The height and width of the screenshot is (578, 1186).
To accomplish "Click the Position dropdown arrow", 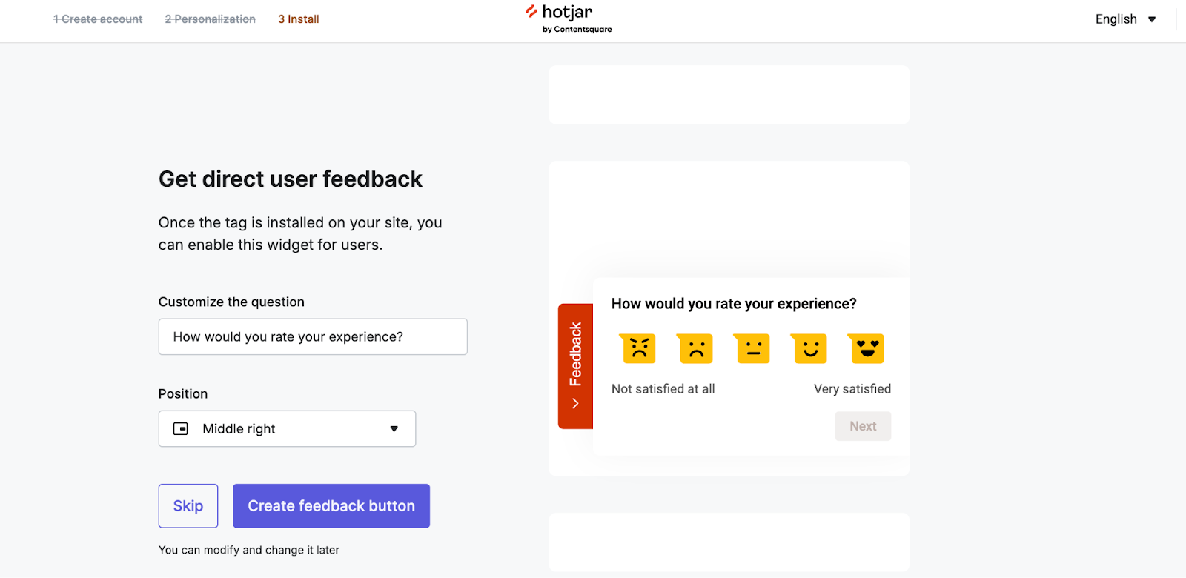I will tap(394, 429).
